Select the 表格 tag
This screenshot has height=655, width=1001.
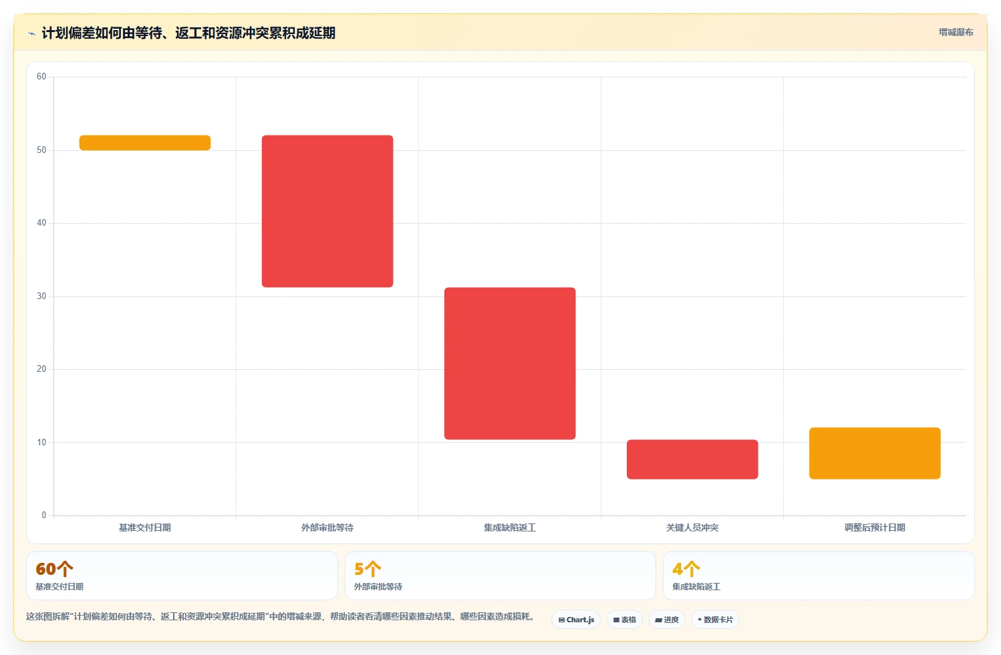(624, 620)
